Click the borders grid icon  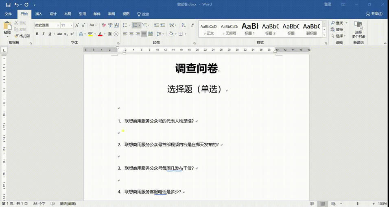(x=181, y=34)
